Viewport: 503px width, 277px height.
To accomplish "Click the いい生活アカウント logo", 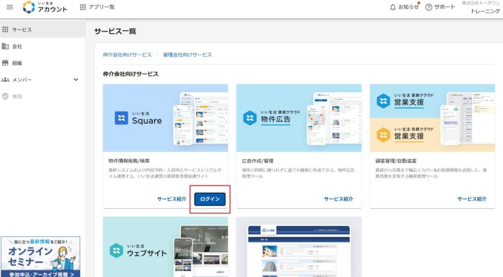I will click(x=45, y=7).
